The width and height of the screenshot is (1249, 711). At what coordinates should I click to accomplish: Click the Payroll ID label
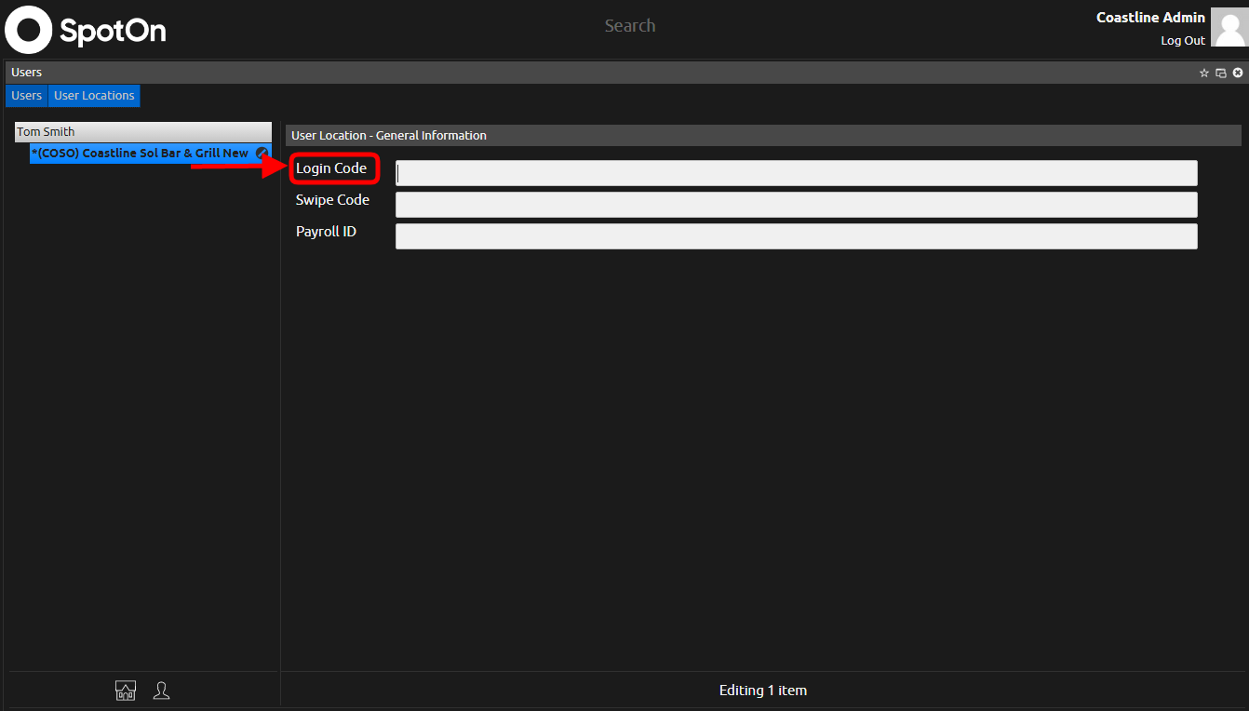(326, 232)
